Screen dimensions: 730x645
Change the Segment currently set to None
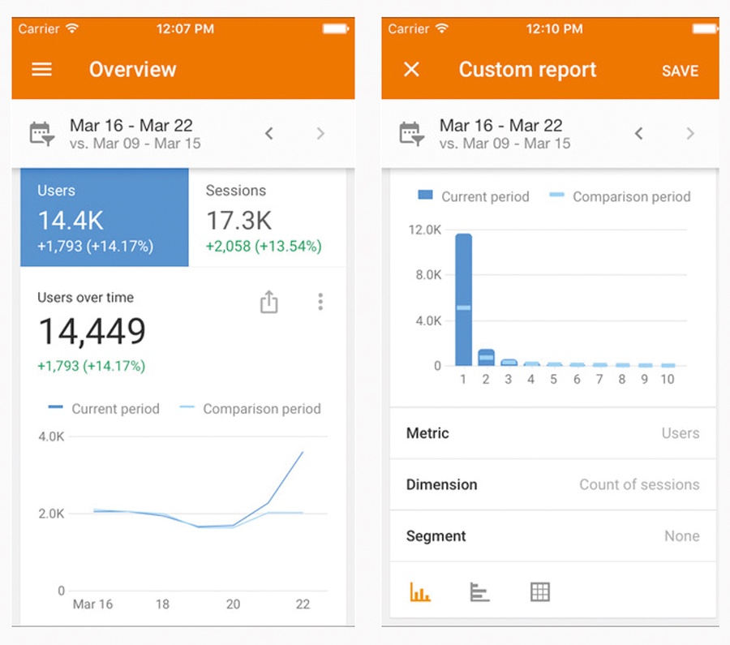552,535
